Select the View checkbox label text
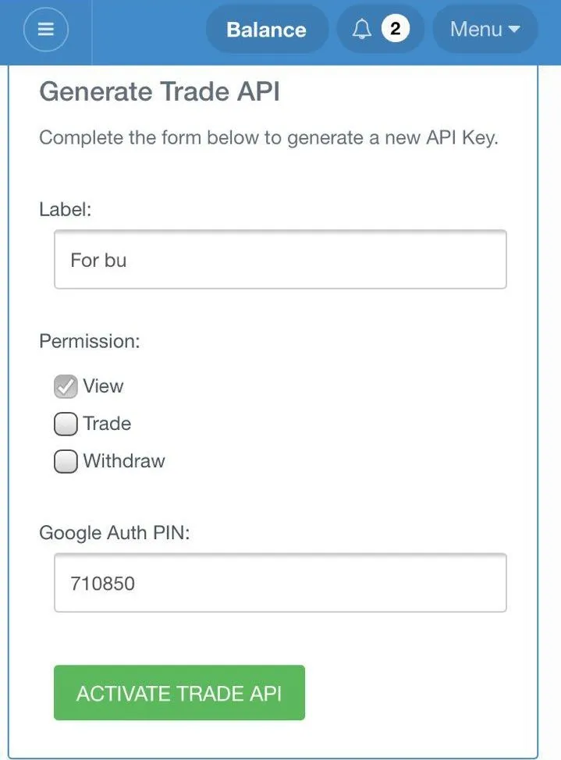Screen dimensions: 561x760 103,386
